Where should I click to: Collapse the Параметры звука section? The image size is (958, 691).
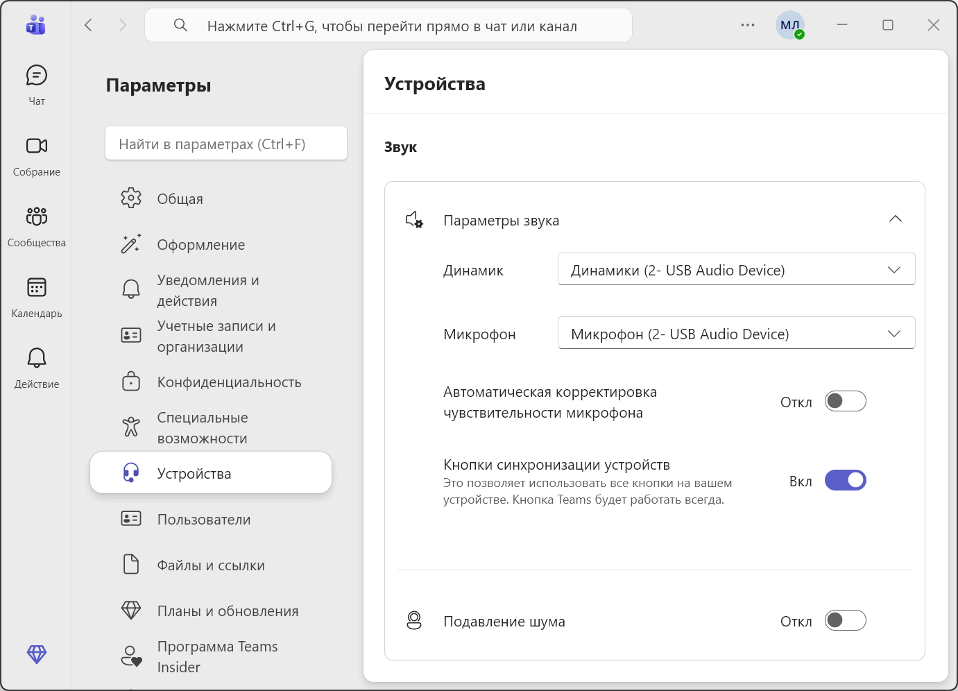tap(895, 219)
